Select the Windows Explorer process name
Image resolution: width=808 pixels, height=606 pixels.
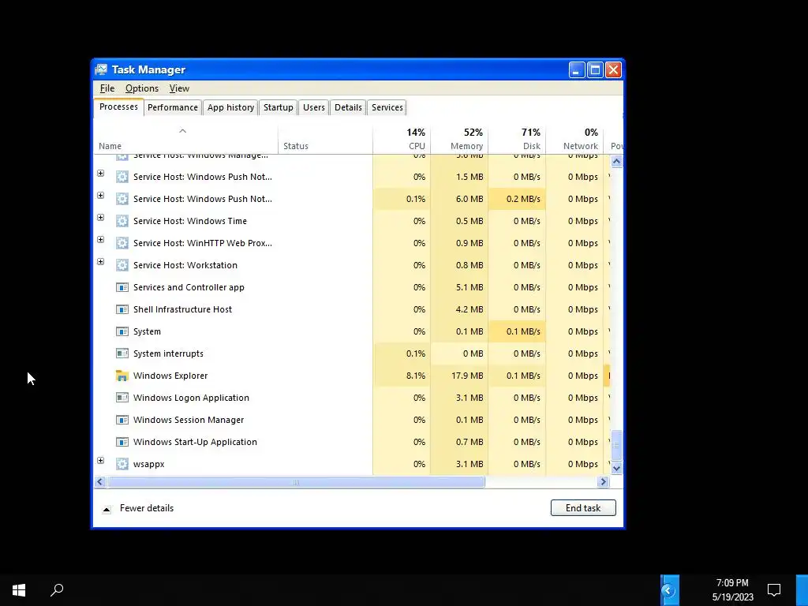click(170, 376)
